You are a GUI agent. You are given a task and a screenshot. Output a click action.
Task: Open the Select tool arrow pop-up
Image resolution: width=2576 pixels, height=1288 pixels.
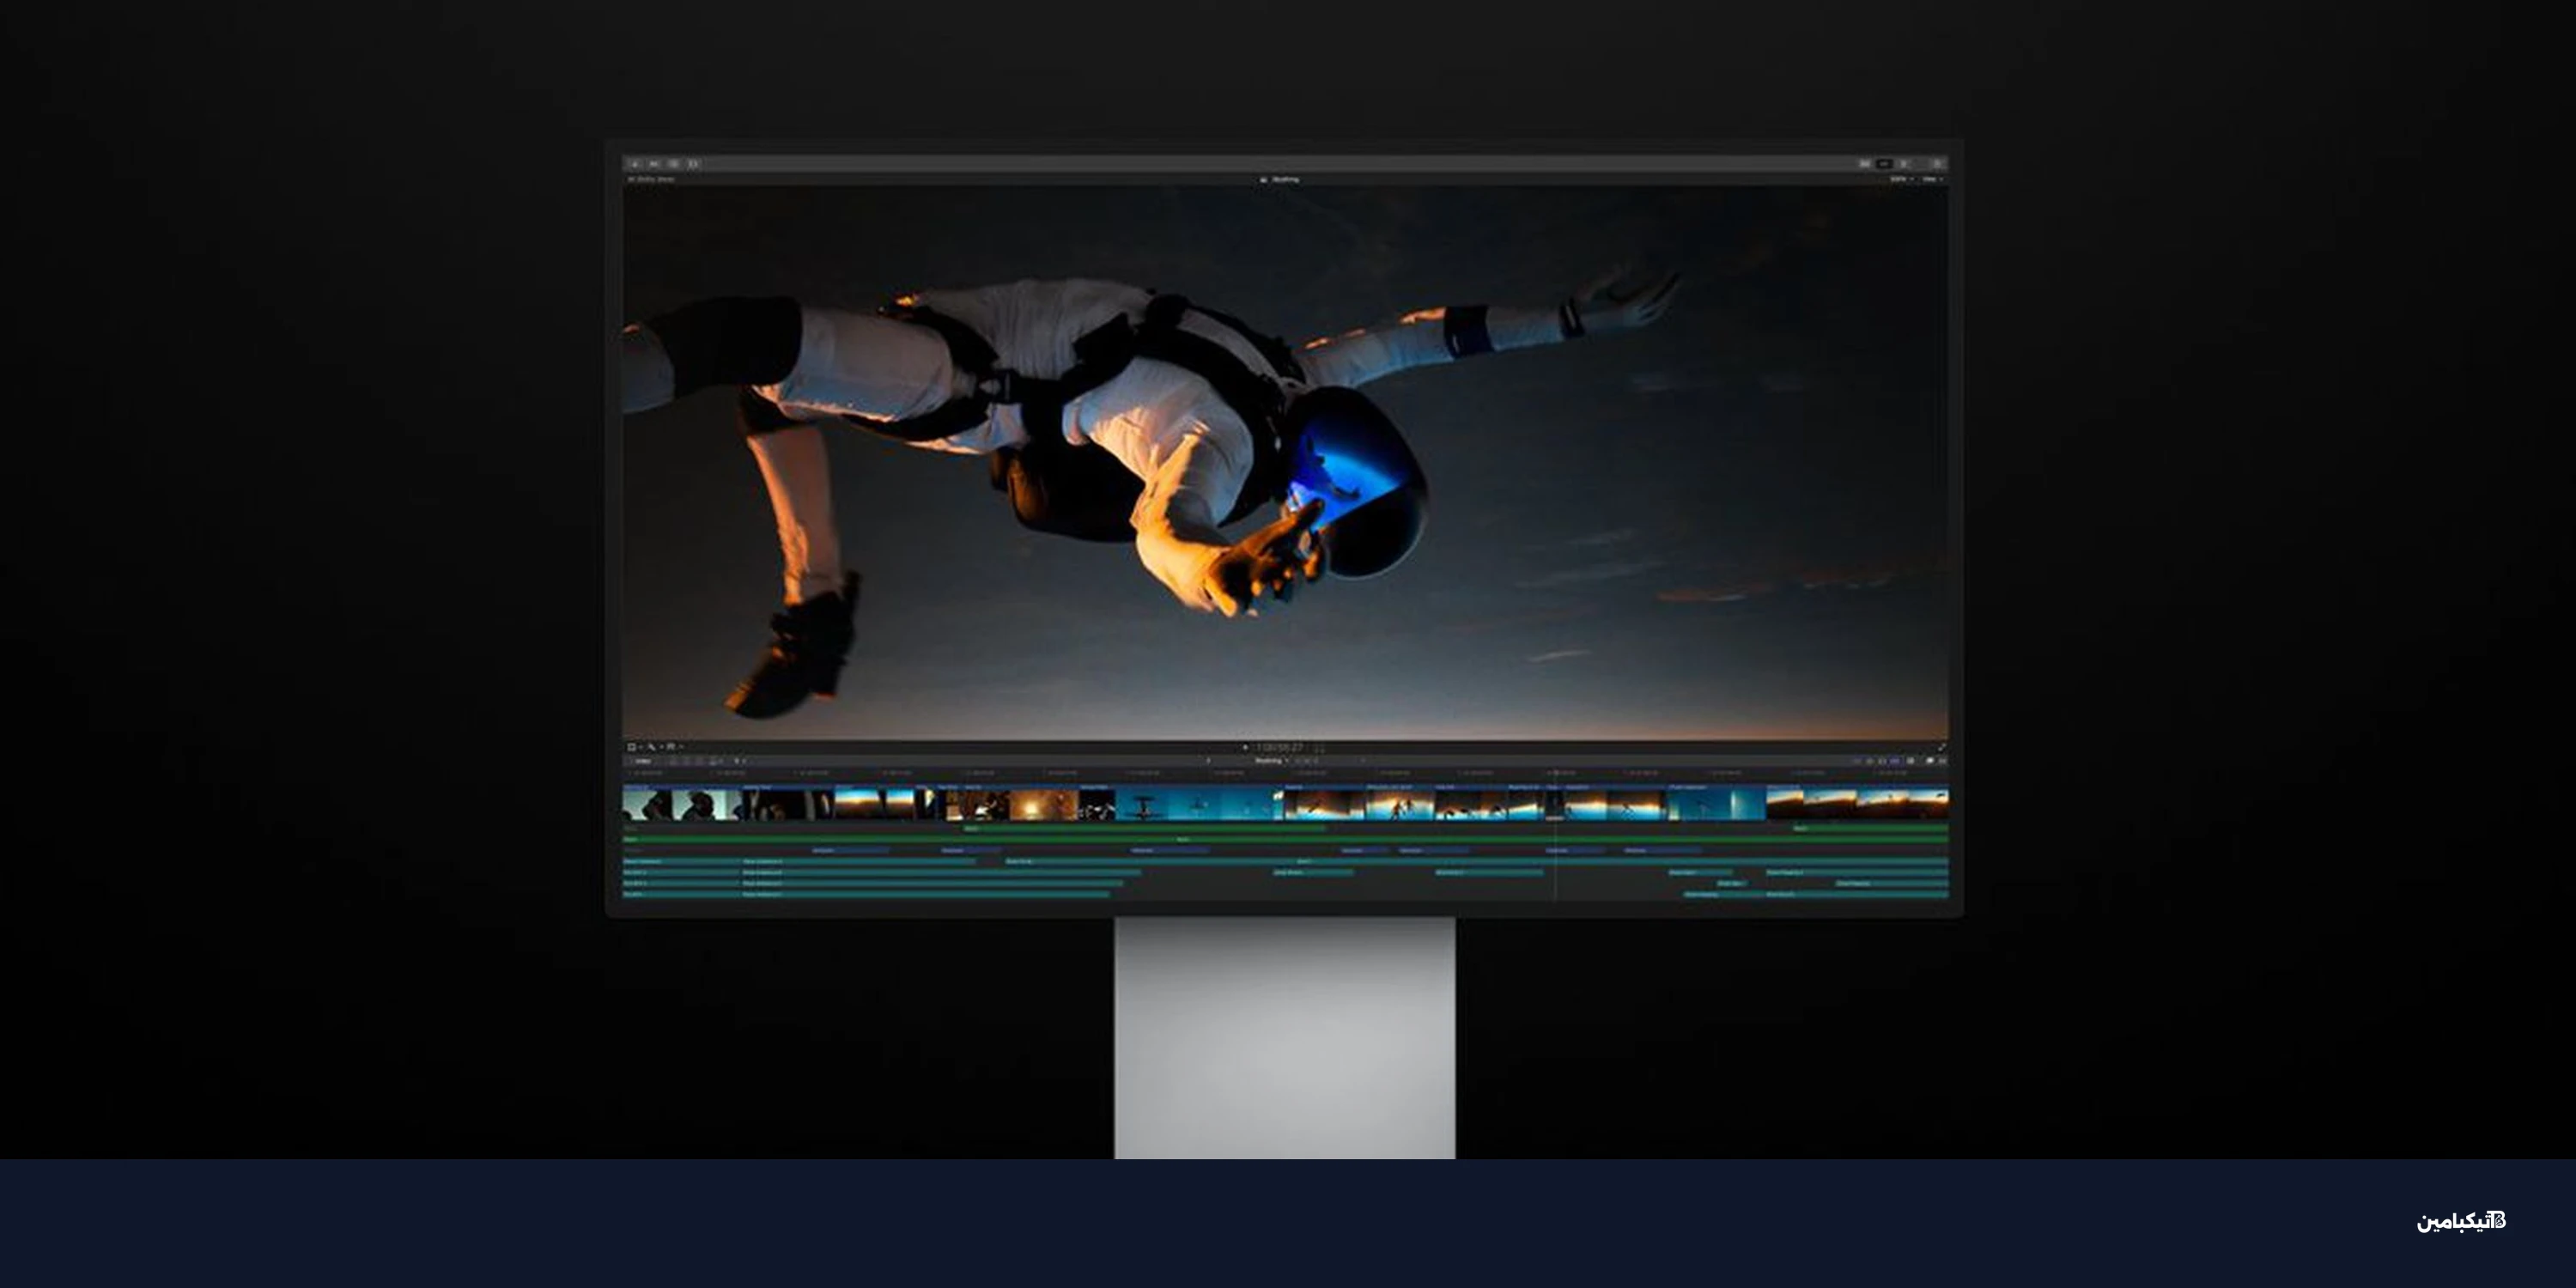coord(738,761)
